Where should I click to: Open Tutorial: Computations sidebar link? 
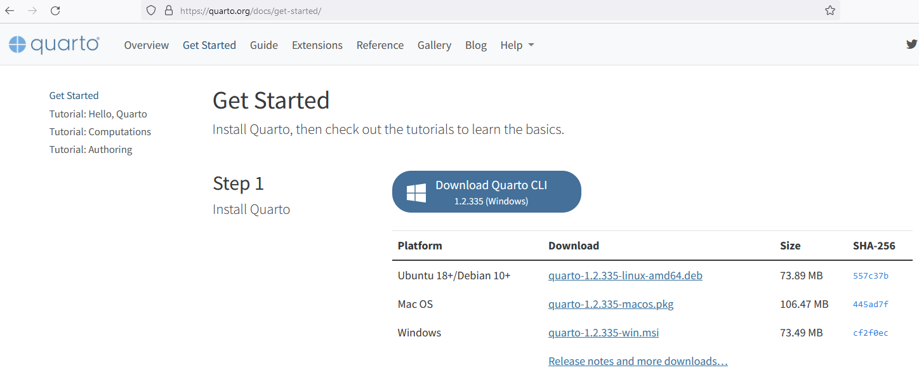[100, 132]
